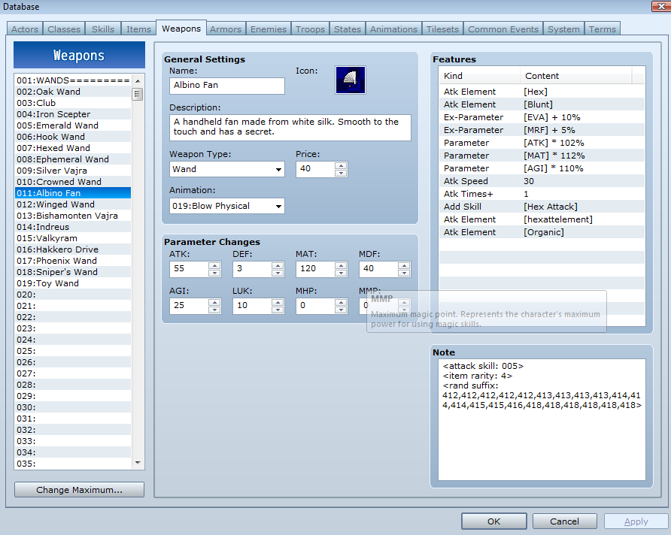This screenshot has width=671, height=535.
Task: Open the States tab
Action: (348, 29)
